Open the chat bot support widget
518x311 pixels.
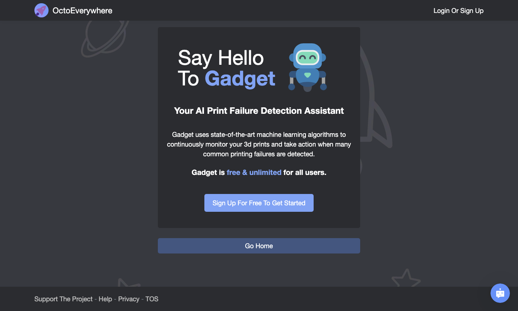(500, 293)
